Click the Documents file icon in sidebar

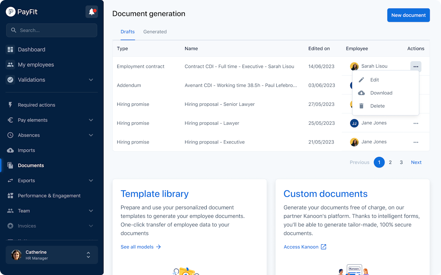pyautogui.click(x=10, y=165)
